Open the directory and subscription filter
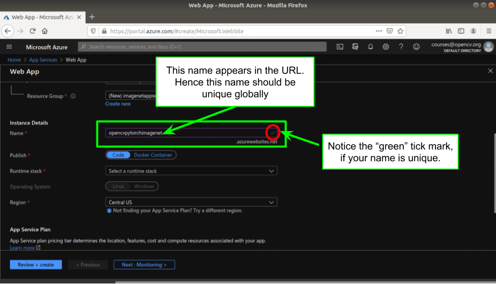 [355, 47]
